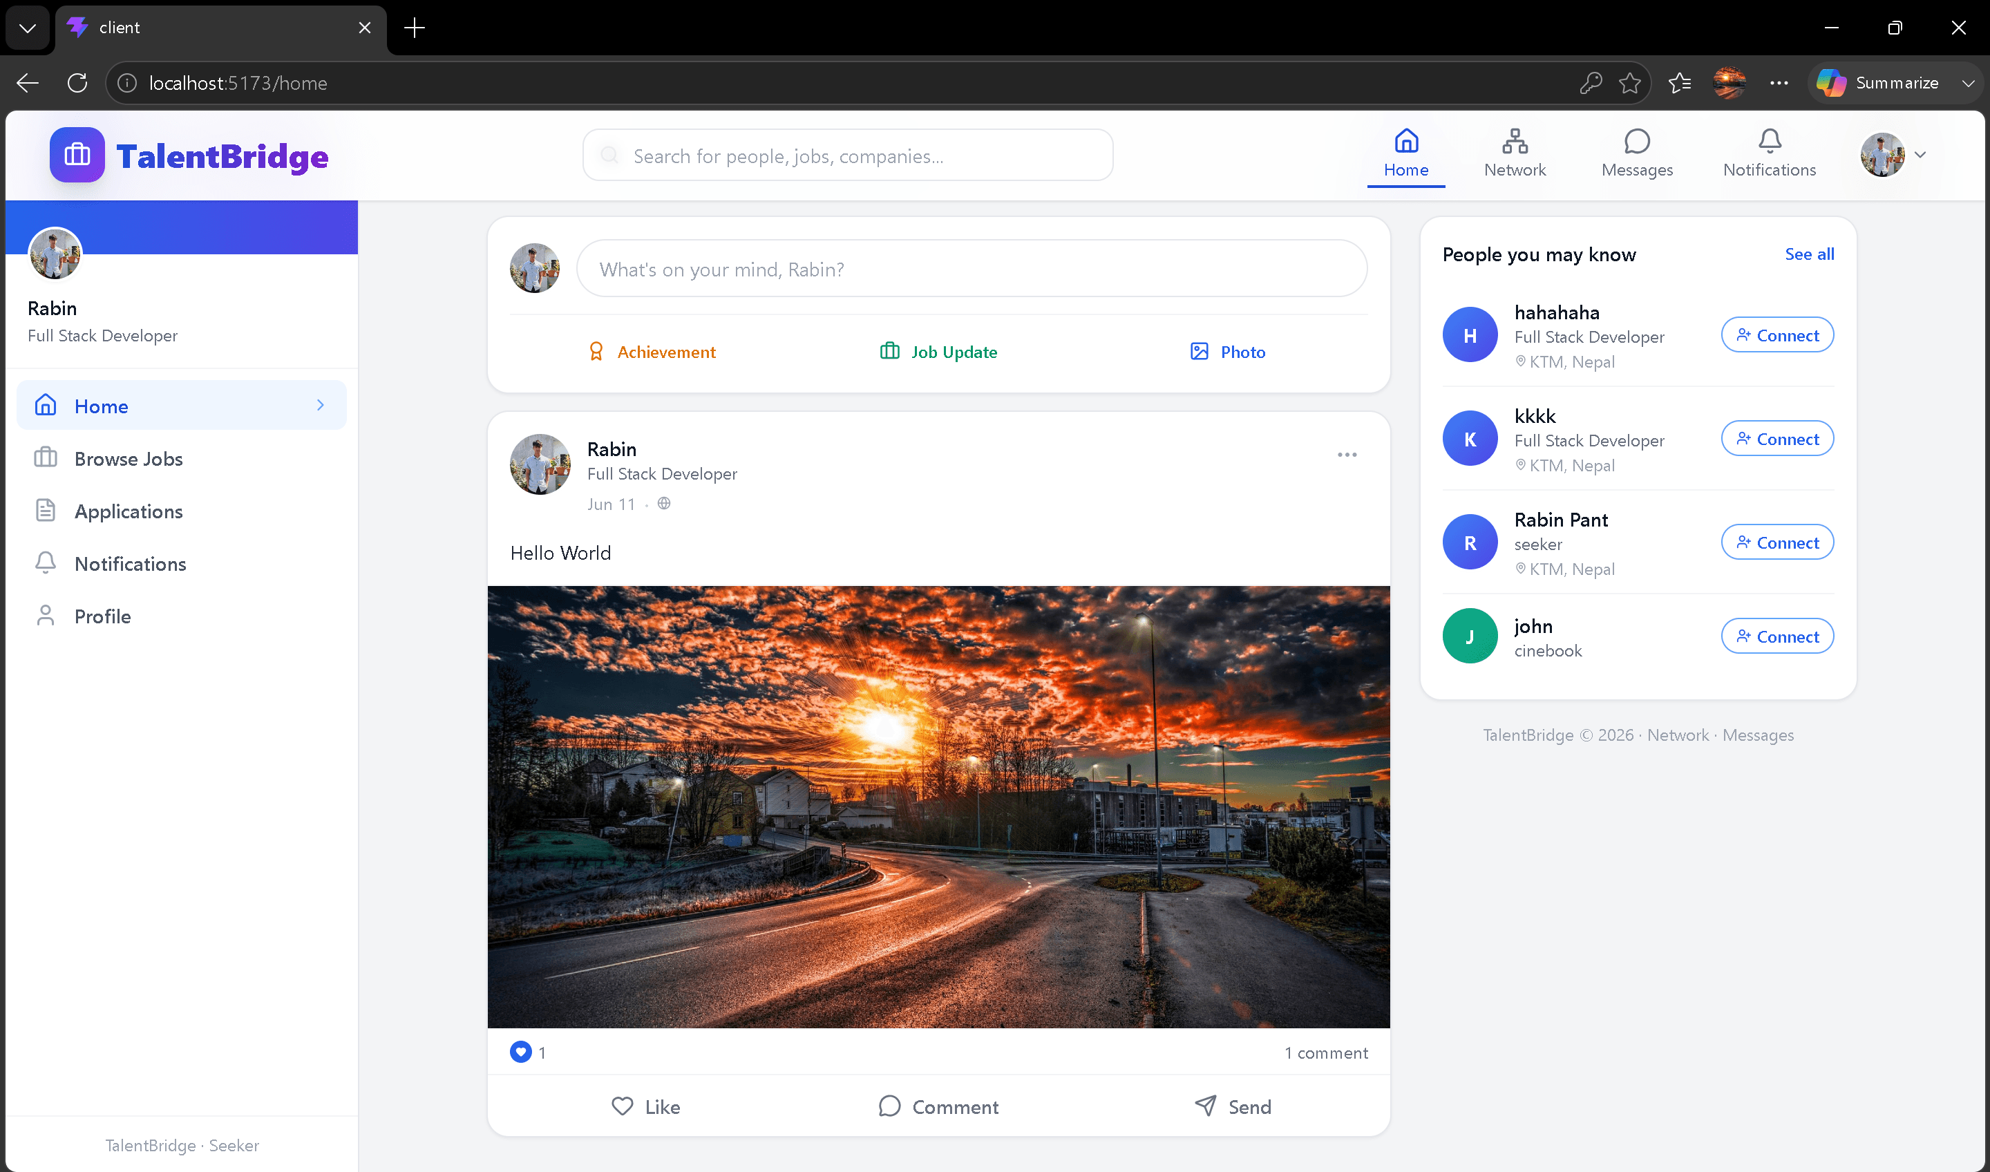The height and width of the screenshot is (1172, 1990).
Task: Open the browser Favorites list icon
Action: coord(1679,83)
